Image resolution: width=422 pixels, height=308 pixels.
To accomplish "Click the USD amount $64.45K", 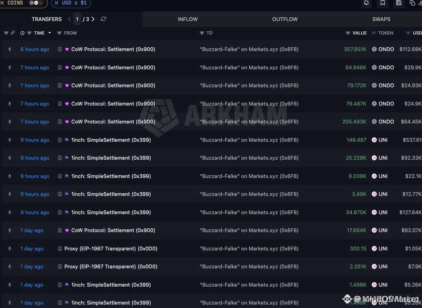I will pyautogui.click(x=411, y=122).
